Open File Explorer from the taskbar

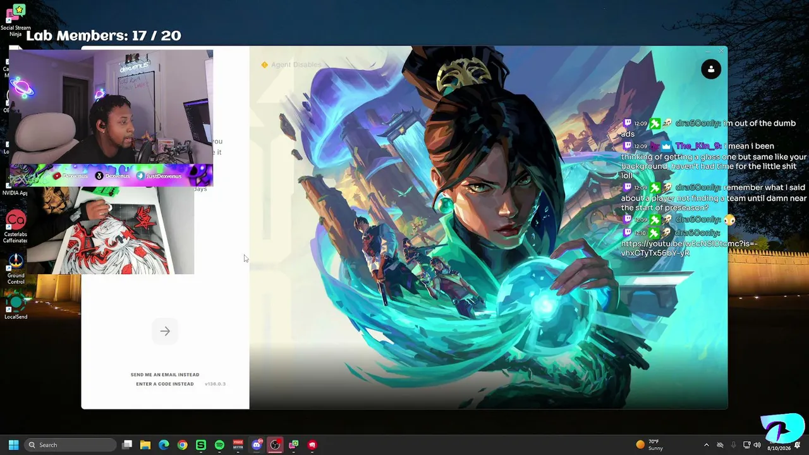point(145,445)
